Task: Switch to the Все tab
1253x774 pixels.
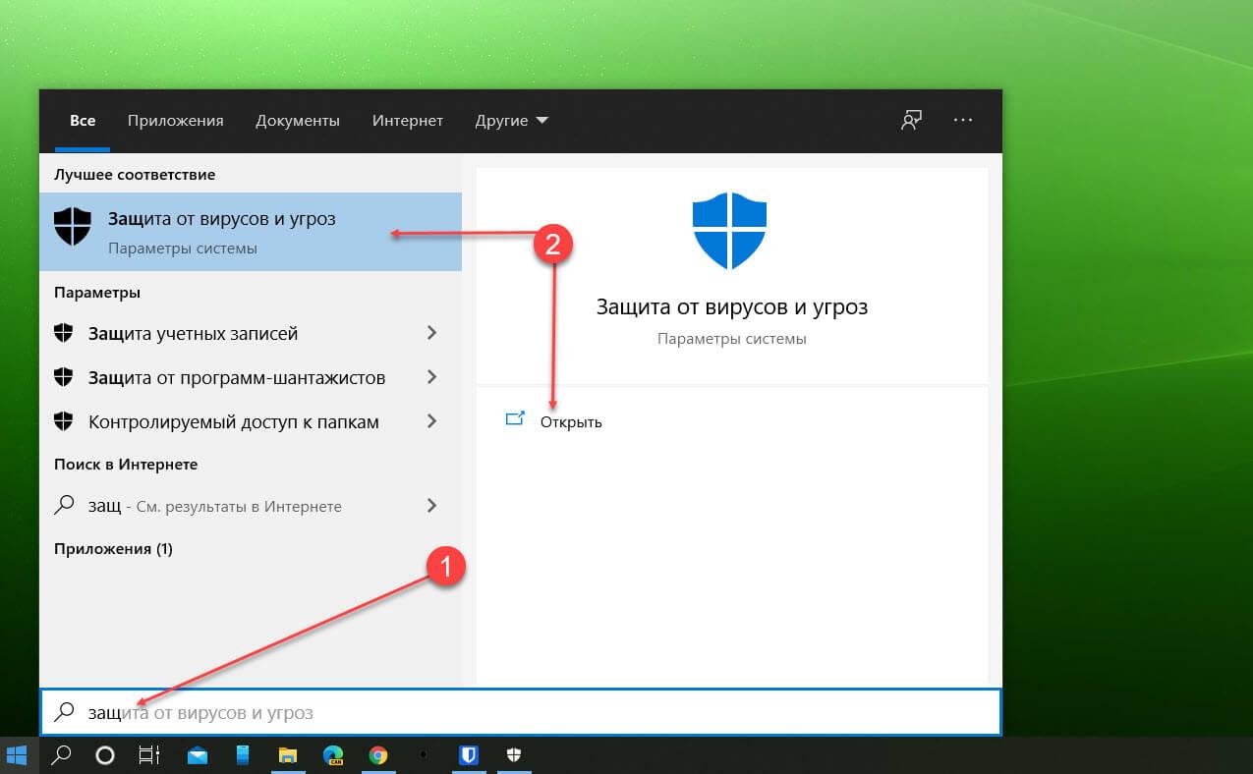Action: (83, 121)
